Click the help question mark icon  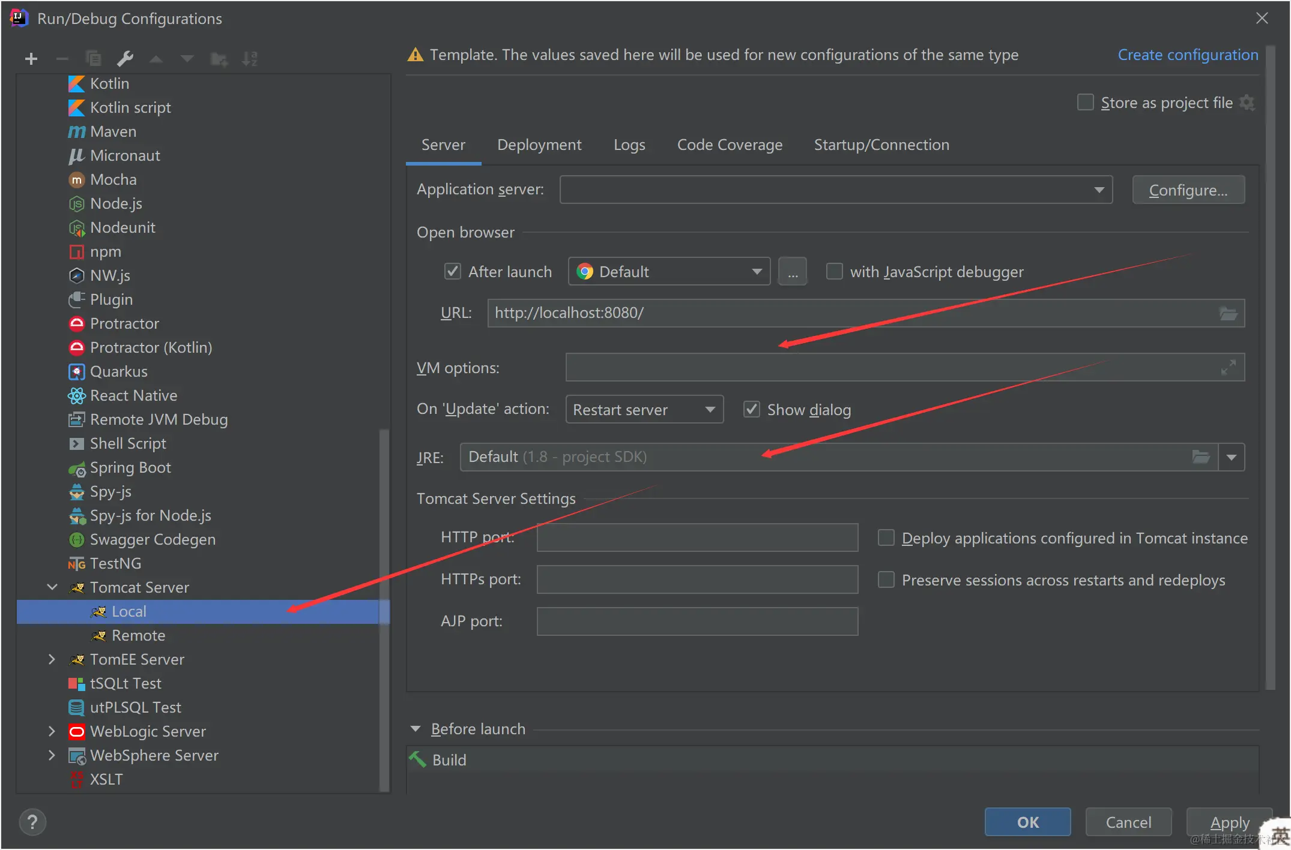[x=32, y=822]
